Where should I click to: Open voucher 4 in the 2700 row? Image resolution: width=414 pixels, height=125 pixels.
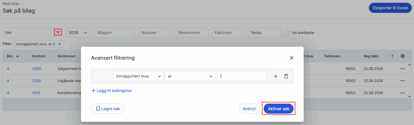pos(8,81)
